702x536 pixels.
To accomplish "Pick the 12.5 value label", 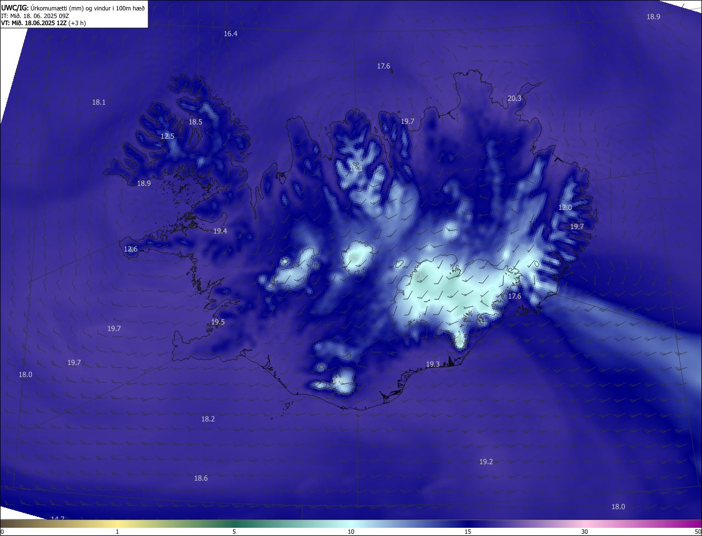I will coord(167,136).
